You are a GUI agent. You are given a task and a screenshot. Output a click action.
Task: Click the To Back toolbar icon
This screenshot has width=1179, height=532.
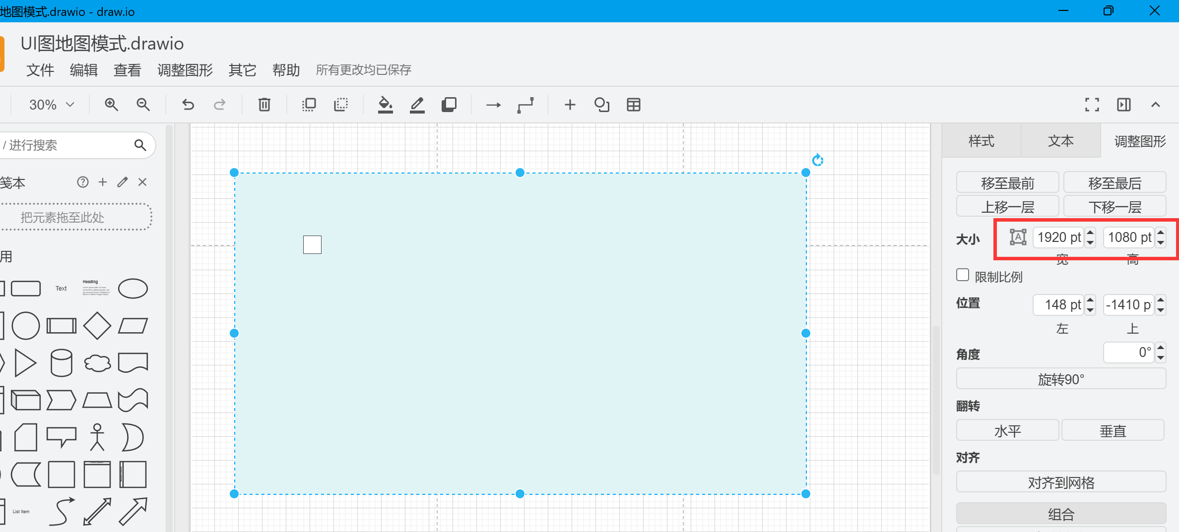[x=341, y=105]
